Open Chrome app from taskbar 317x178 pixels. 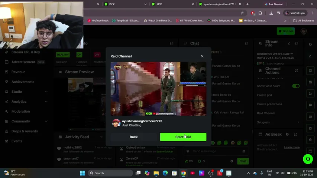point(183,173)
